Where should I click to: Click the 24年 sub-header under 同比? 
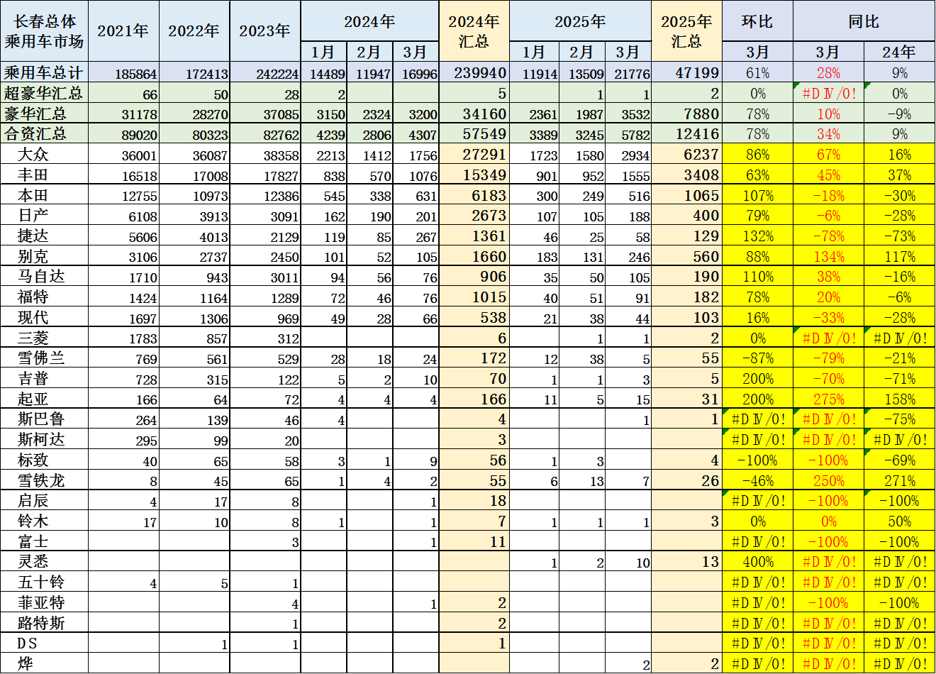898,53
